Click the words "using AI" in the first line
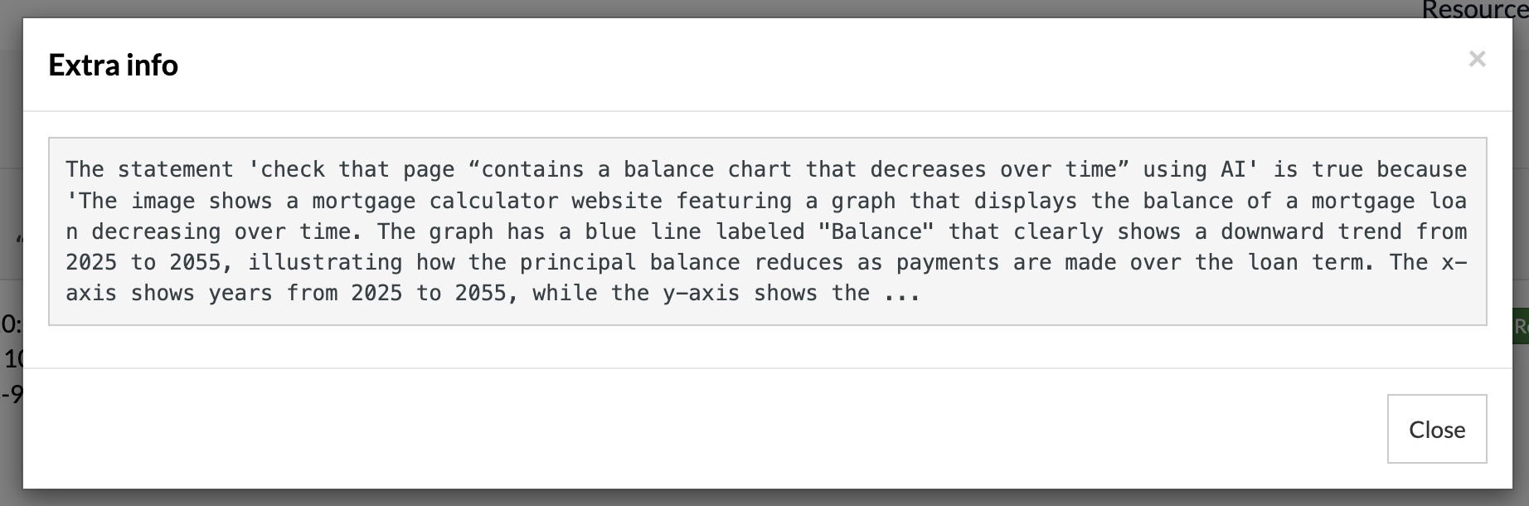 tap(1194, 169)
